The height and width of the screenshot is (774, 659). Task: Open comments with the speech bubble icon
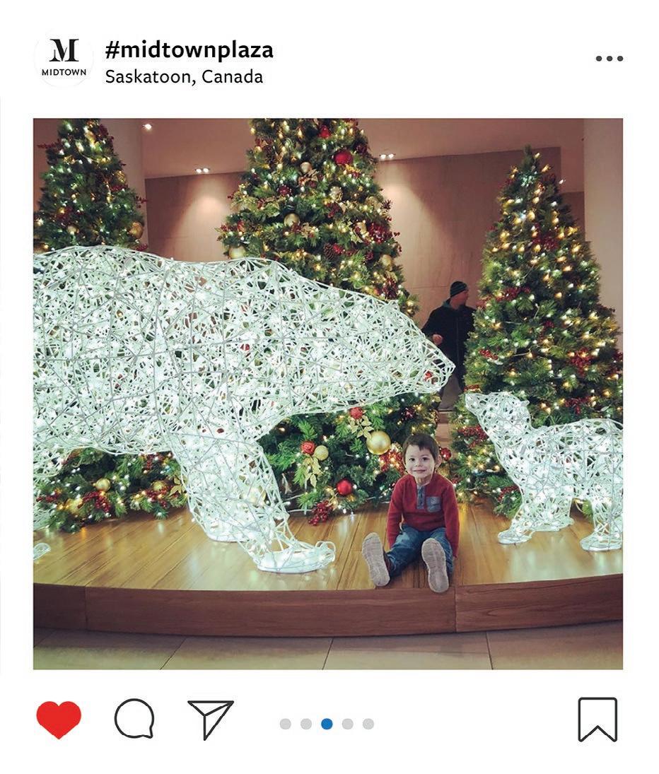[134, 719]
